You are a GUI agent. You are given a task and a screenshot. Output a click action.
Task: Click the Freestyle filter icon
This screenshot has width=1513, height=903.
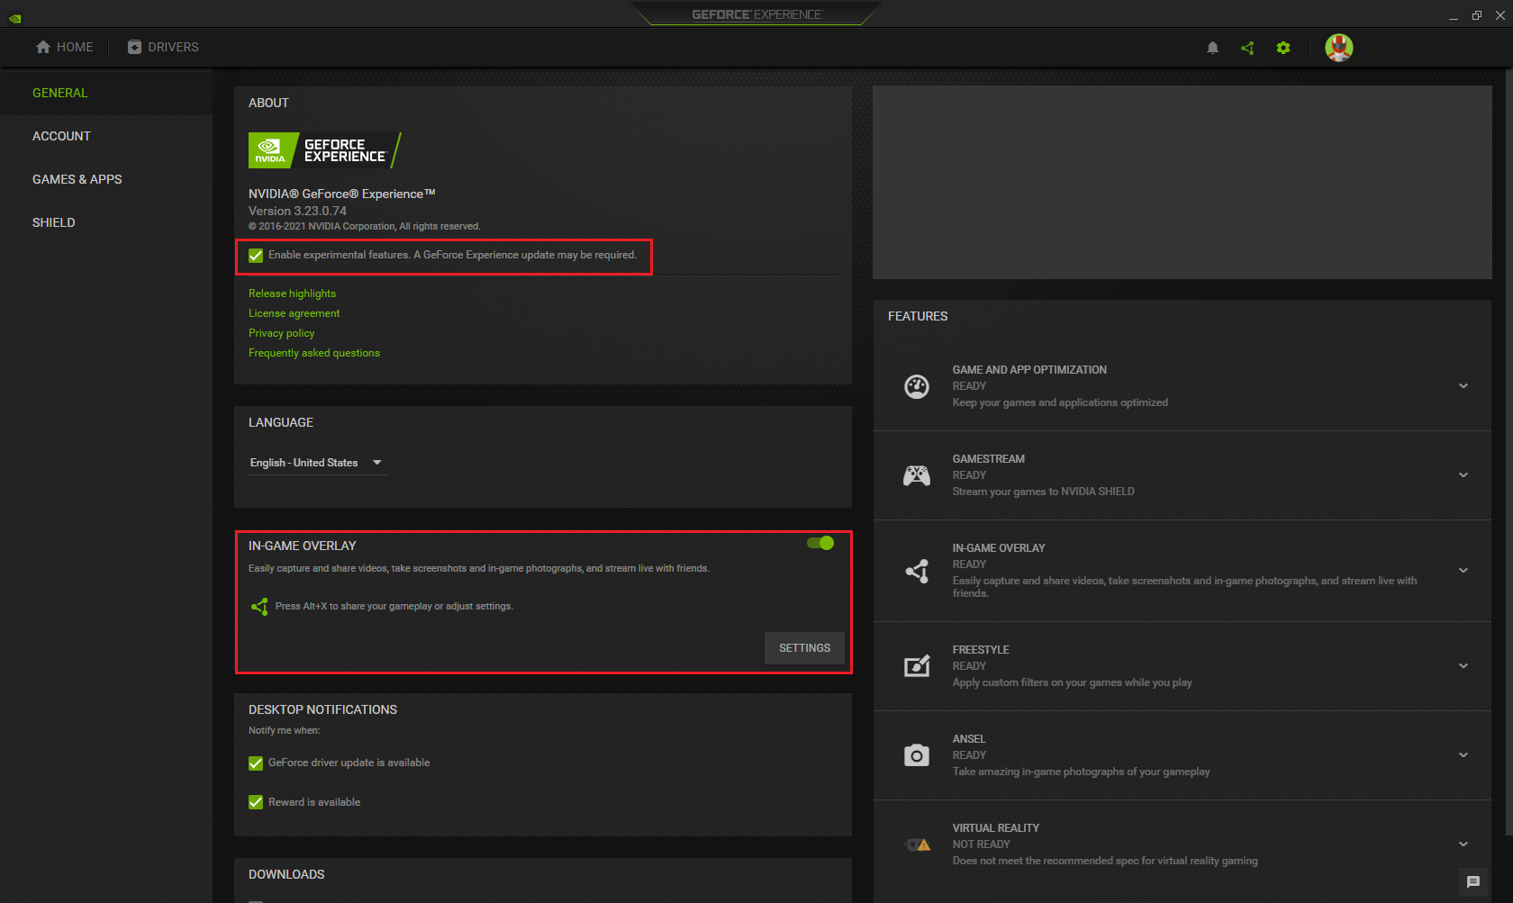(917, 666)
